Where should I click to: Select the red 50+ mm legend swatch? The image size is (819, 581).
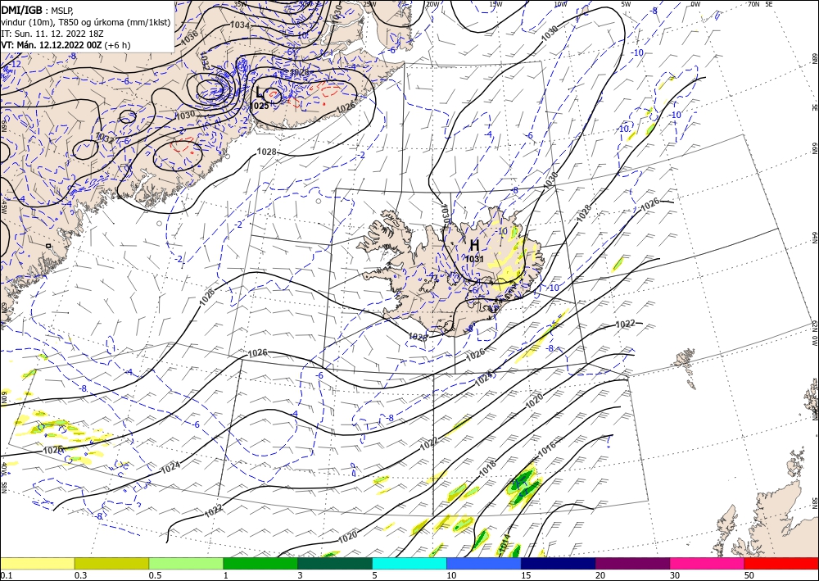(781, 563)
